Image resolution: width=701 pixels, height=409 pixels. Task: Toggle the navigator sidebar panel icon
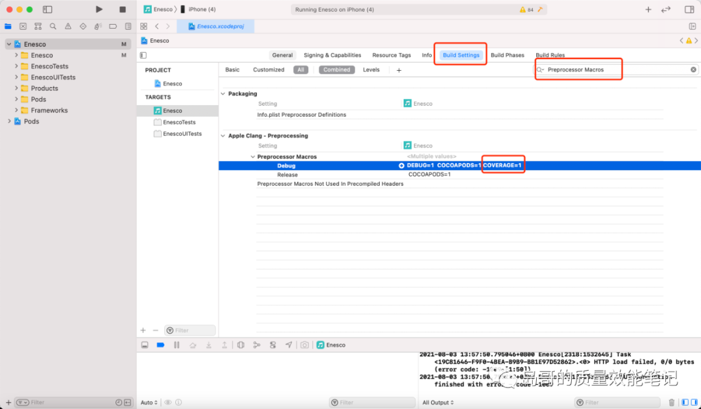click(x=47, y=9)
